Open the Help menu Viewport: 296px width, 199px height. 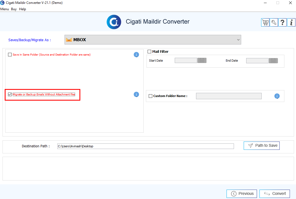[x=22, y=9]
